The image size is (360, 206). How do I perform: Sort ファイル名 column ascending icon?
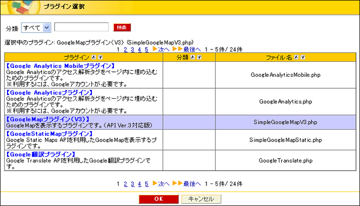tap(296, 58)
